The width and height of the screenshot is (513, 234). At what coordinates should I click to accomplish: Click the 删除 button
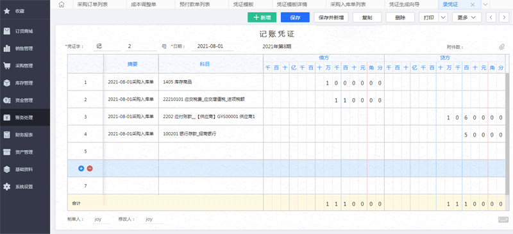(x=400, y=18)
